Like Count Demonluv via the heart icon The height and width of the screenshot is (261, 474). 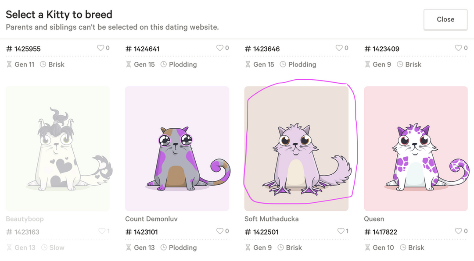(x=220, y=231)
